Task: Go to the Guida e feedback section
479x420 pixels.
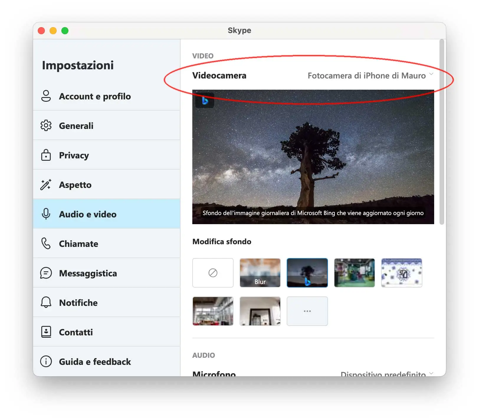Action: pyautogui.click(x=95, y=362)
